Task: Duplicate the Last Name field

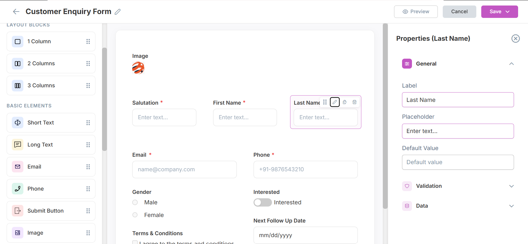Action: 345,102
